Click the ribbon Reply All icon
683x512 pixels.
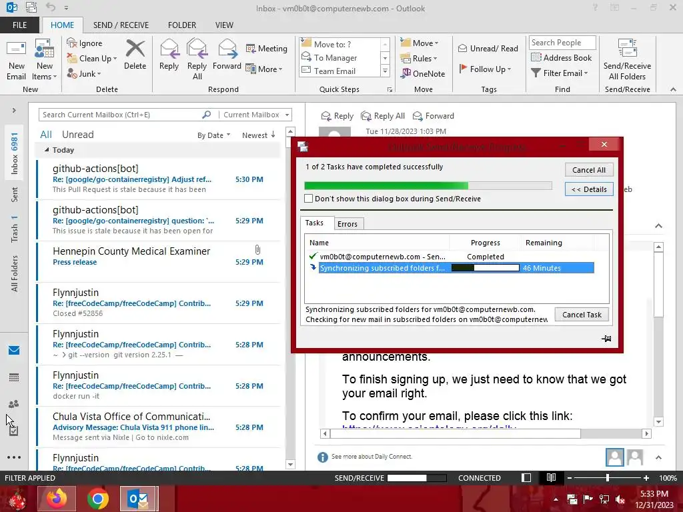point(197,48)
